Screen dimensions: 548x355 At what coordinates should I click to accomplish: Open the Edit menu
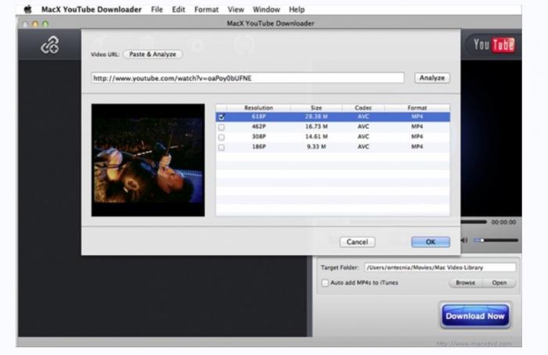178,9
